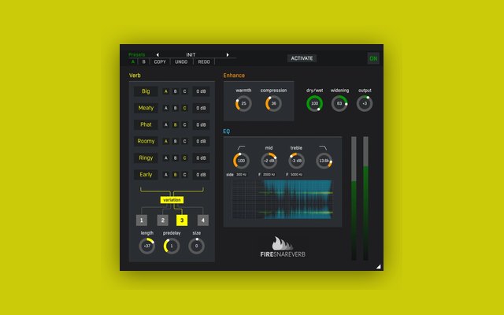Select variation 1

[142, 220]
